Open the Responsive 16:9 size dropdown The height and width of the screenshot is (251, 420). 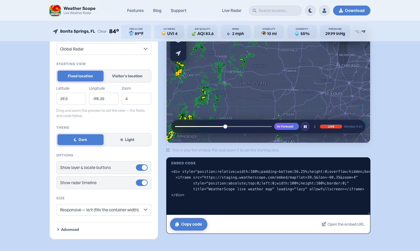(x=104, y=210)
